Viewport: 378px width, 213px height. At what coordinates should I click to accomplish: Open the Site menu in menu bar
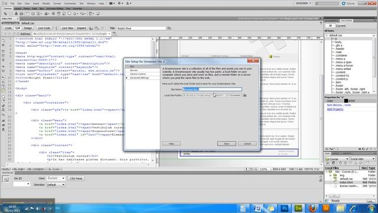coord(82,4)
